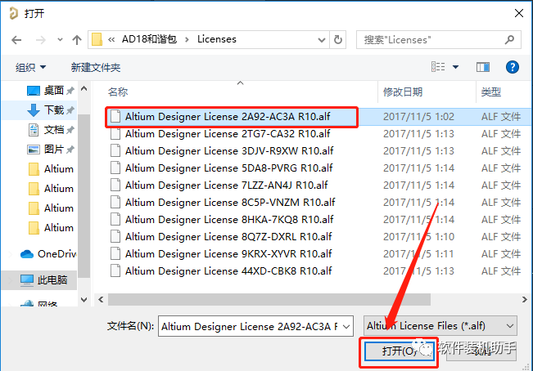The width and height of the screenshot is (533, 371).
Task: Select license file 8Q7Z-DXRL R10.alf
Action: [228, 237]
